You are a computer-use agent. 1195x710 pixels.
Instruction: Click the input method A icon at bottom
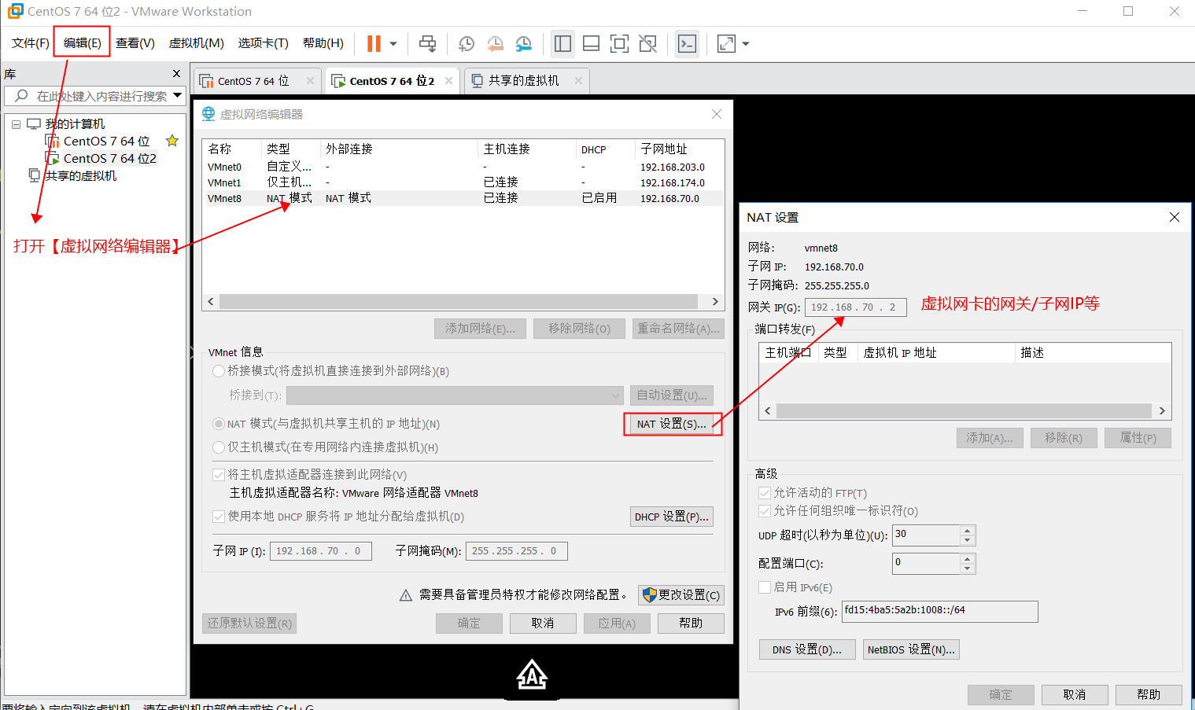click(x=532, y=675)
